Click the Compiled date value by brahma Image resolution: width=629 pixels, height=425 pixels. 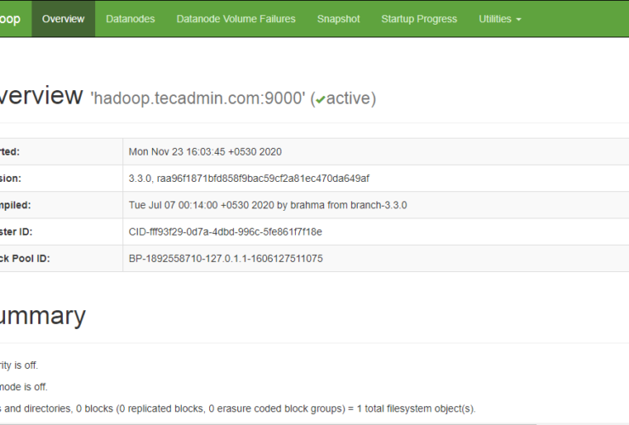click(x=268, y=205)
